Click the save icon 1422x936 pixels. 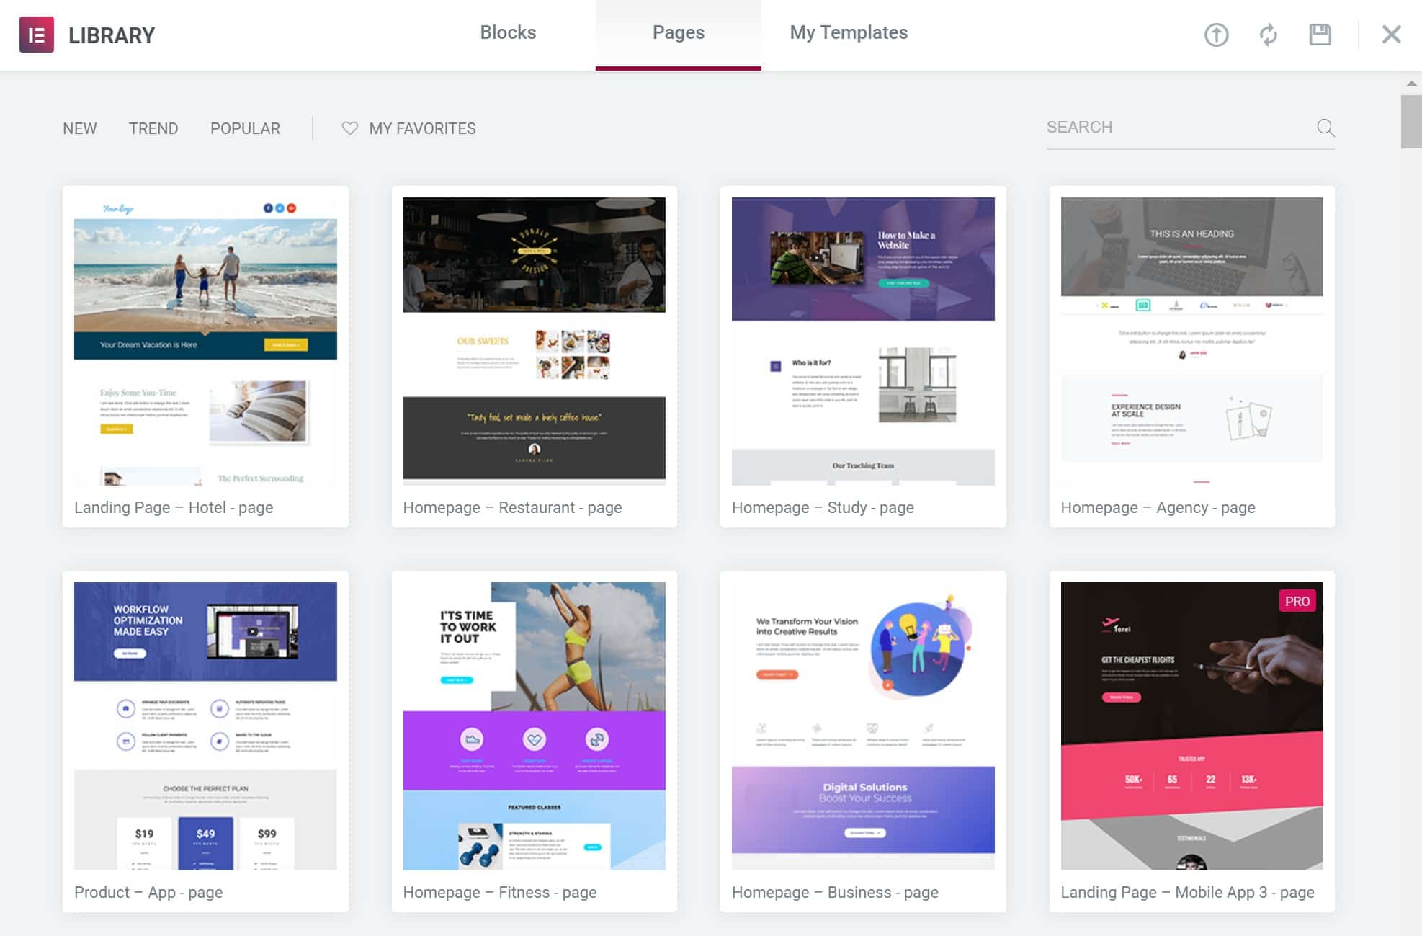click(x=1320, y=33)
